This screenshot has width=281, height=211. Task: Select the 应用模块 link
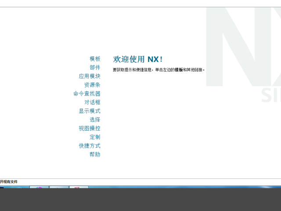pyautogui.click(x=90, y=76)
